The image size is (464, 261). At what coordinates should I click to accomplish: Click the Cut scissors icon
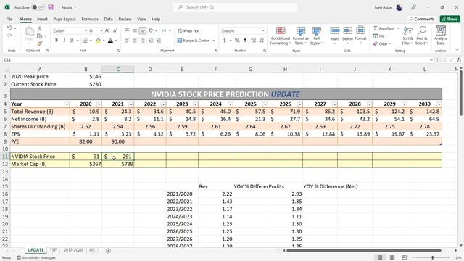[40, 29]
